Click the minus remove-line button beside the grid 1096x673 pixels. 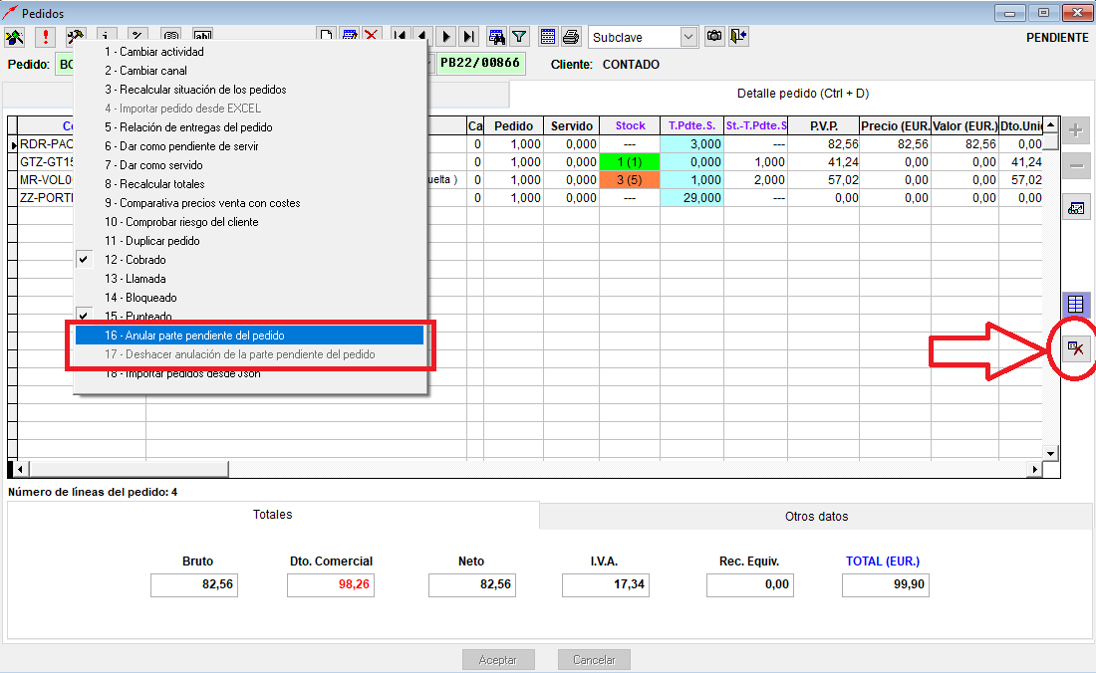click(x=1076, y=166)
